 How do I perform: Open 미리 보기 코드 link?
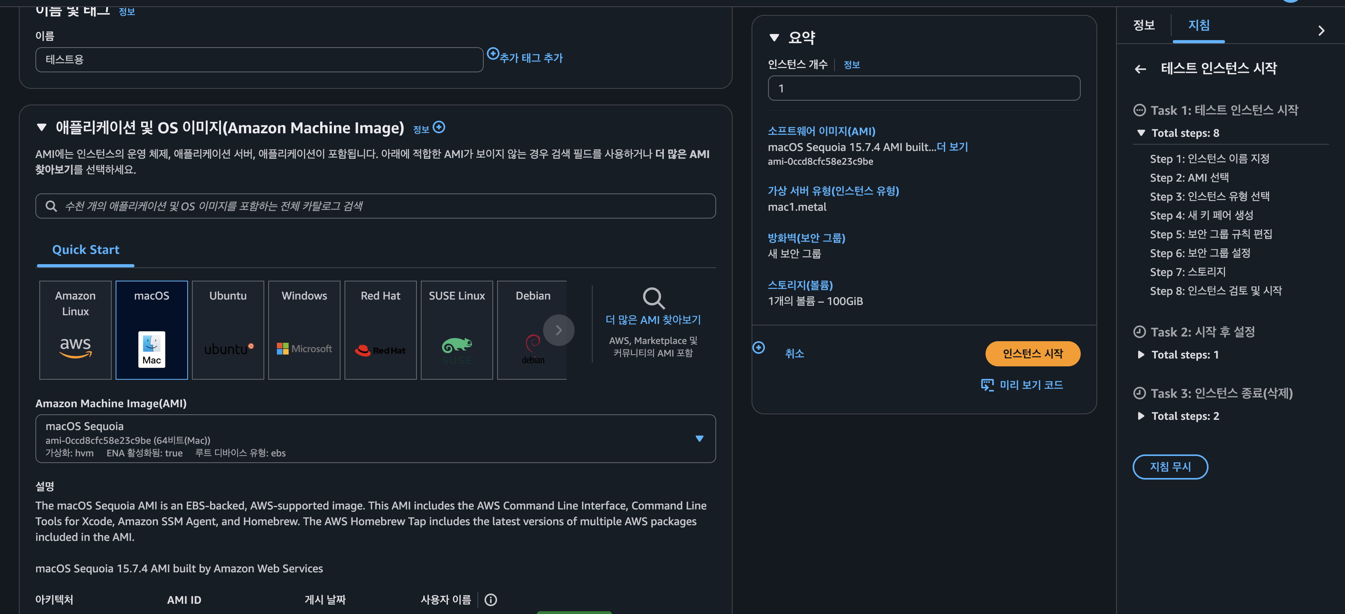pos(1031,385)
